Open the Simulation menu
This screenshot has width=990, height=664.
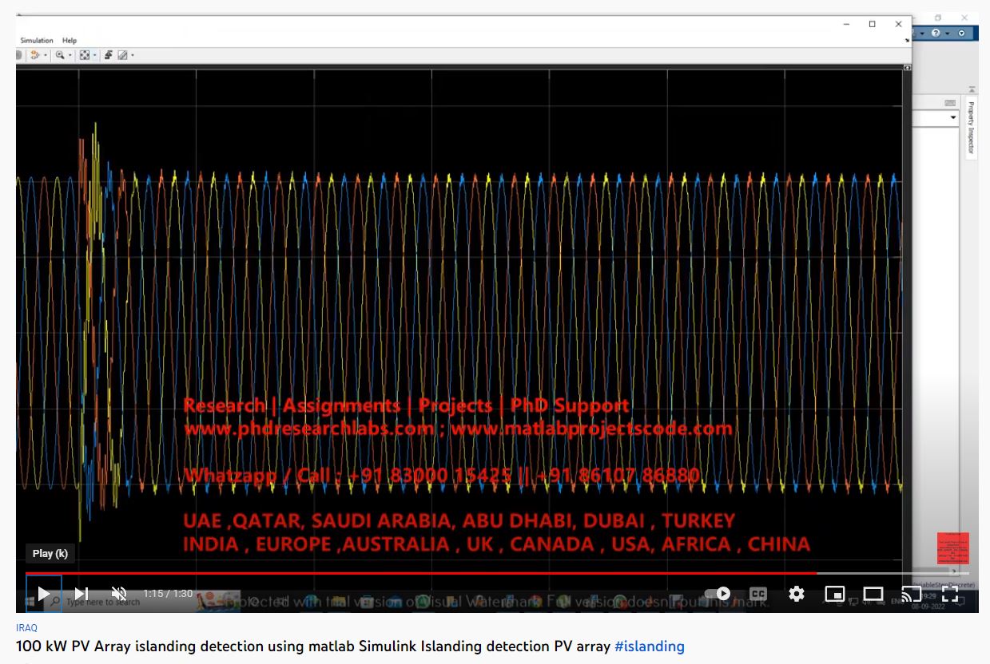pos(37,41)
